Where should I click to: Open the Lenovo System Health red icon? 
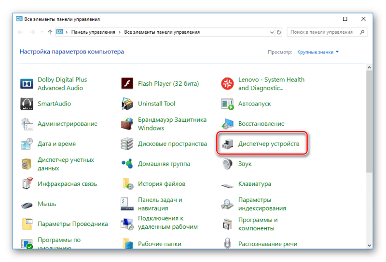tap(227, 84)
